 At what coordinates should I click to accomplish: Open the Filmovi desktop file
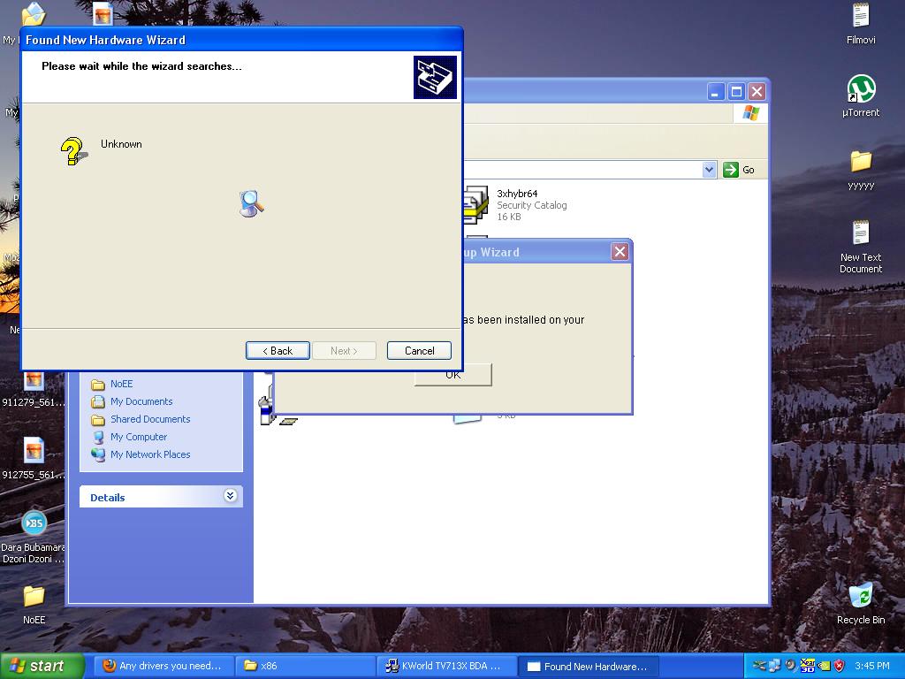click(861, 17)
